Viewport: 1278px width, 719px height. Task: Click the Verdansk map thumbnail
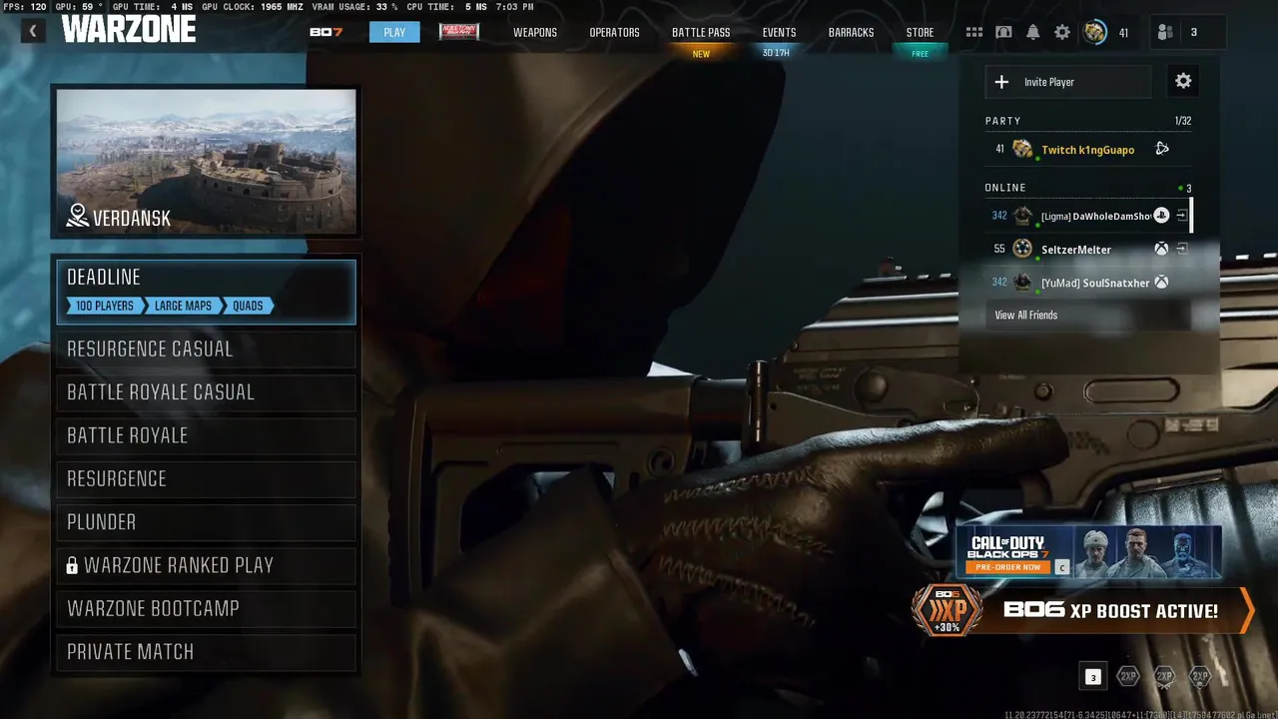[206, 162]
